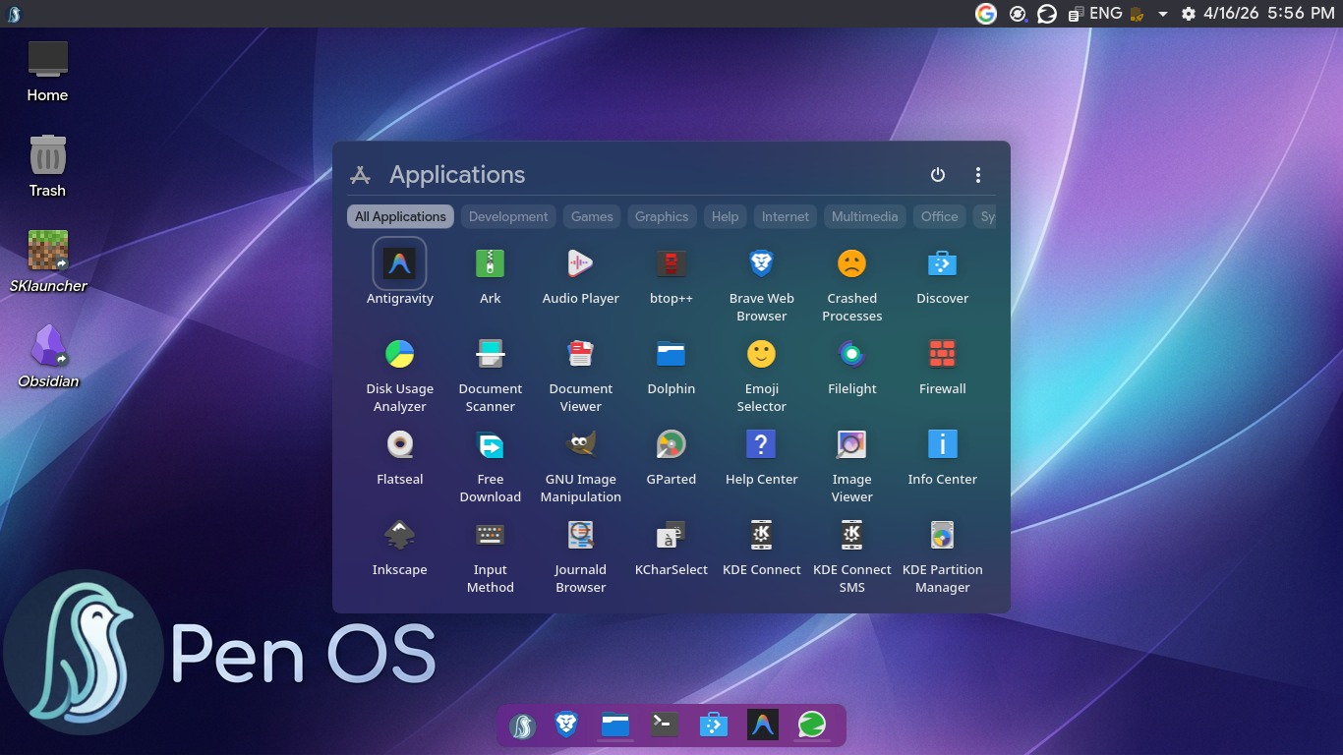Click the sync status tray icon with the blue dot
Screen dimensions: 1343x755
(x=1019, y=14)
